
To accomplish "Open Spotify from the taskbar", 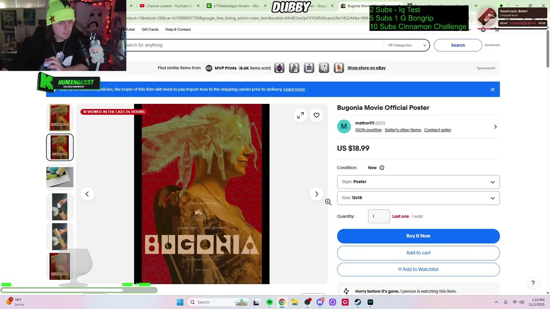I will point(269,302).
